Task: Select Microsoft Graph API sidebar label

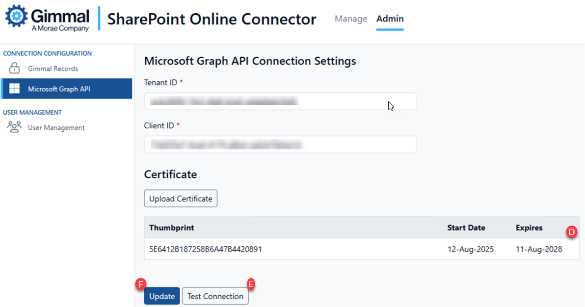Action: click(x=59, y=89)
